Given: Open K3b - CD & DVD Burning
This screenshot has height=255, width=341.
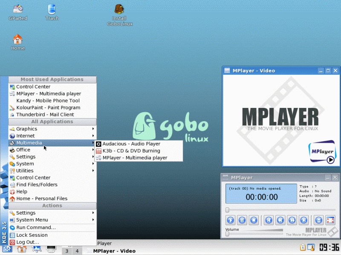Looking at the screenshot, I should coord(139,151).
